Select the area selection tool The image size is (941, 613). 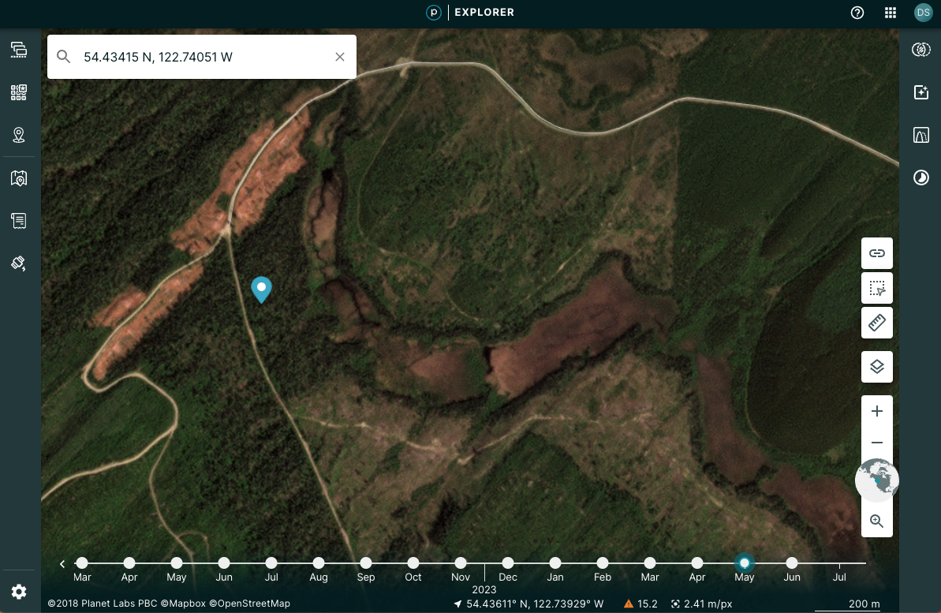click(x=877, y=288)
